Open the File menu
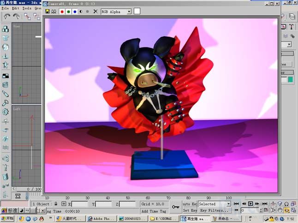The width and height of the screenshot is (298, 223). 5,8
